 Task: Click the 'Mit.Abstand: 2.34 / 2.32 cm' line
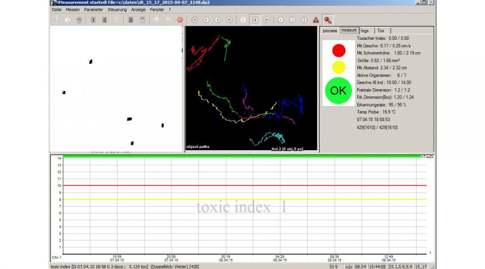(382, 68)
